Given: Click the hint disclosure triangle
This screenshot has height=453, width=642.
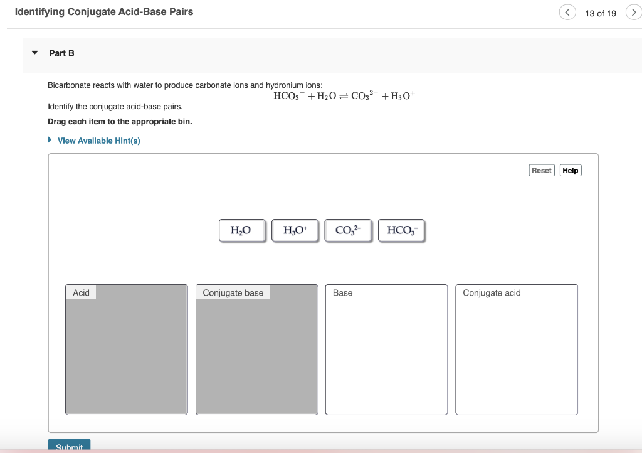Looking at the screenshot, I should click(50, 140).
